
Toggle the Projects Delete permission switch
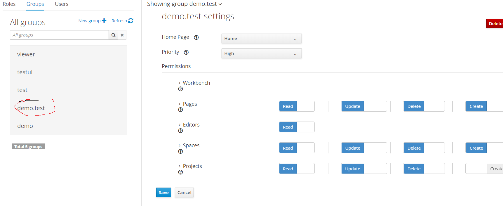pos(424,169)
